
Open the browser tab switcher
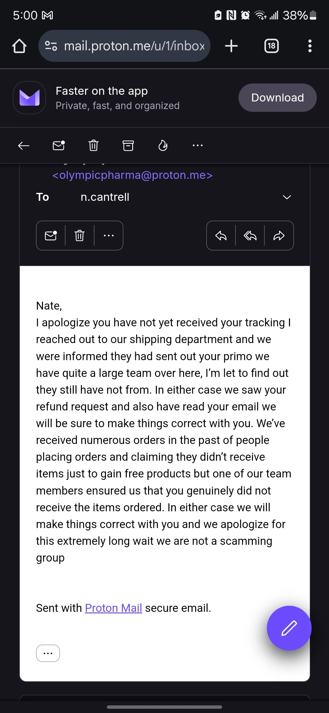(x=271, y=46)
